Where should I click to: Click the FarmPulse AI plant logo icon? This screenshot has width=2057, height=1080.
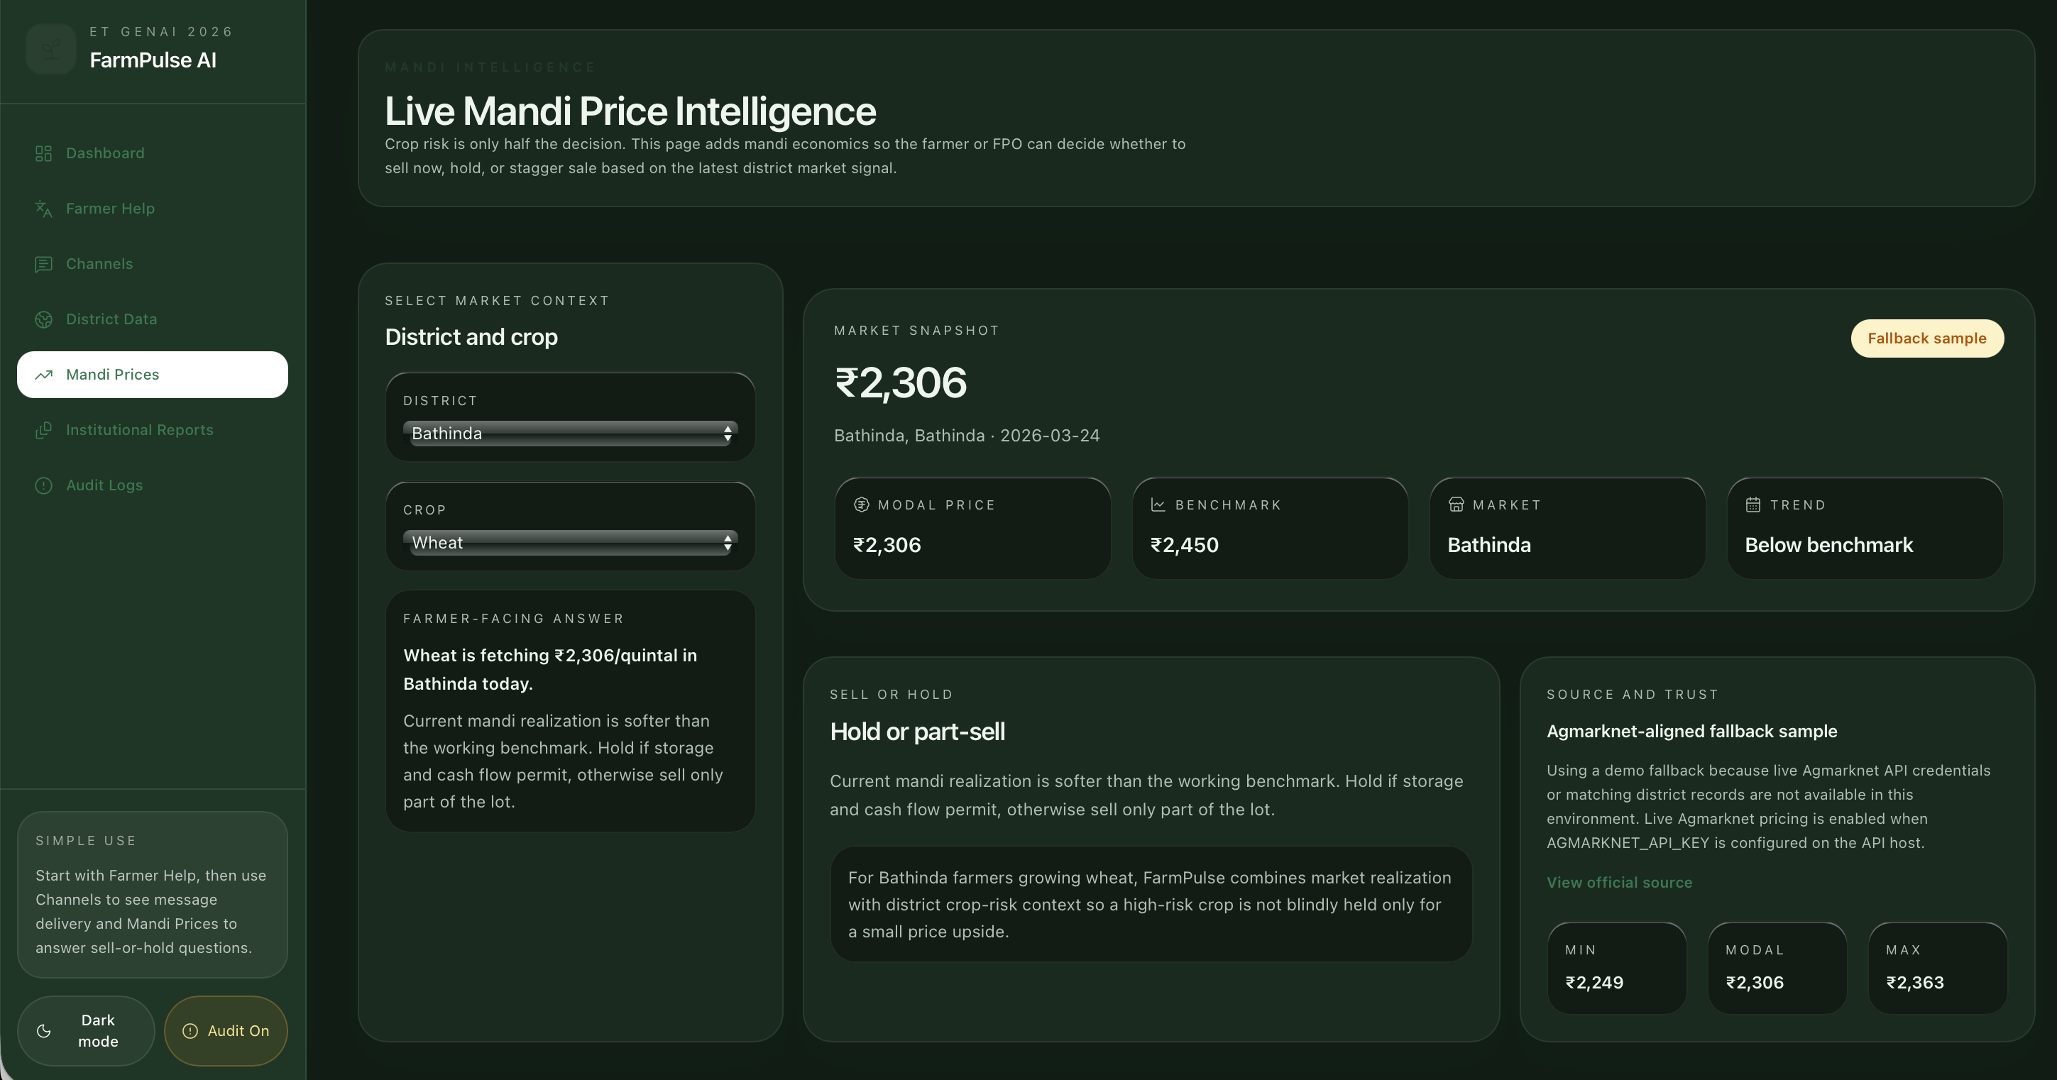[51, 50]
